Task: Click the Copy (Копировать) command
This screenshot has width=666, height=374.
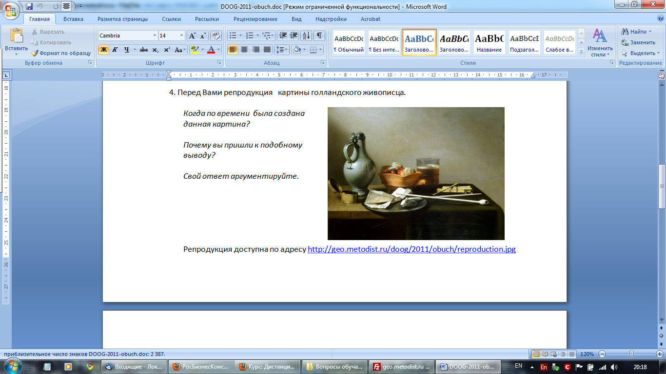Action: tap(51, 42)
